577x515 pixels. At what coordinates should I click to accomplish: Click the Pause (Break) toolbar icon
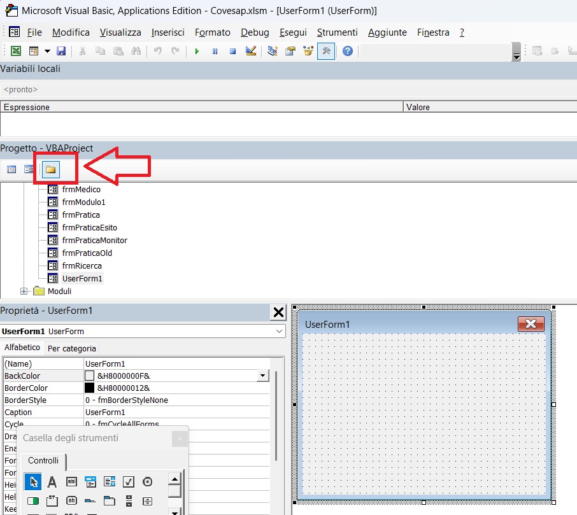(215, 51)
